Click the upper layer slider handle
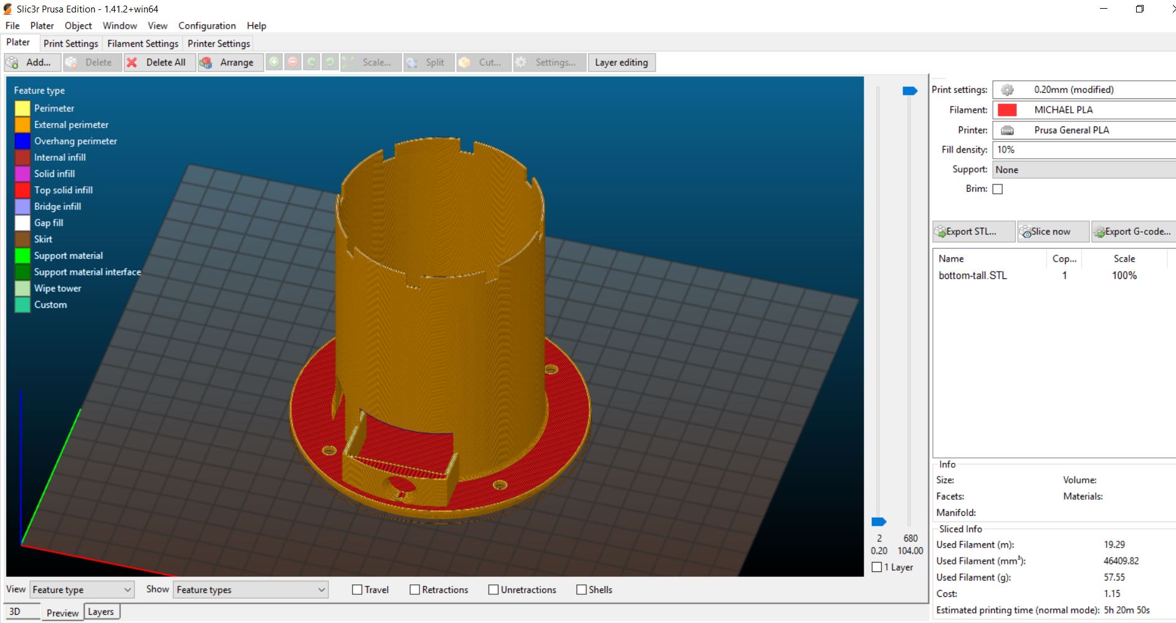Image resolution: width=1176 pixels, height=623 pixels. (x=910, y=91)
